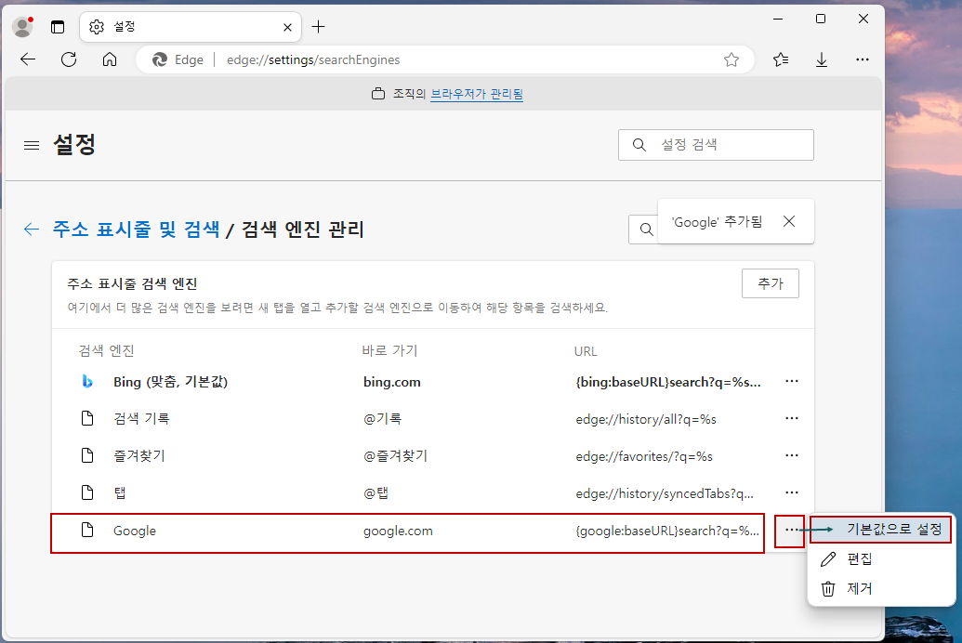This screenshot has height=643, width=962.
Task: Click the 추가 button
Action: pos(770,283)
